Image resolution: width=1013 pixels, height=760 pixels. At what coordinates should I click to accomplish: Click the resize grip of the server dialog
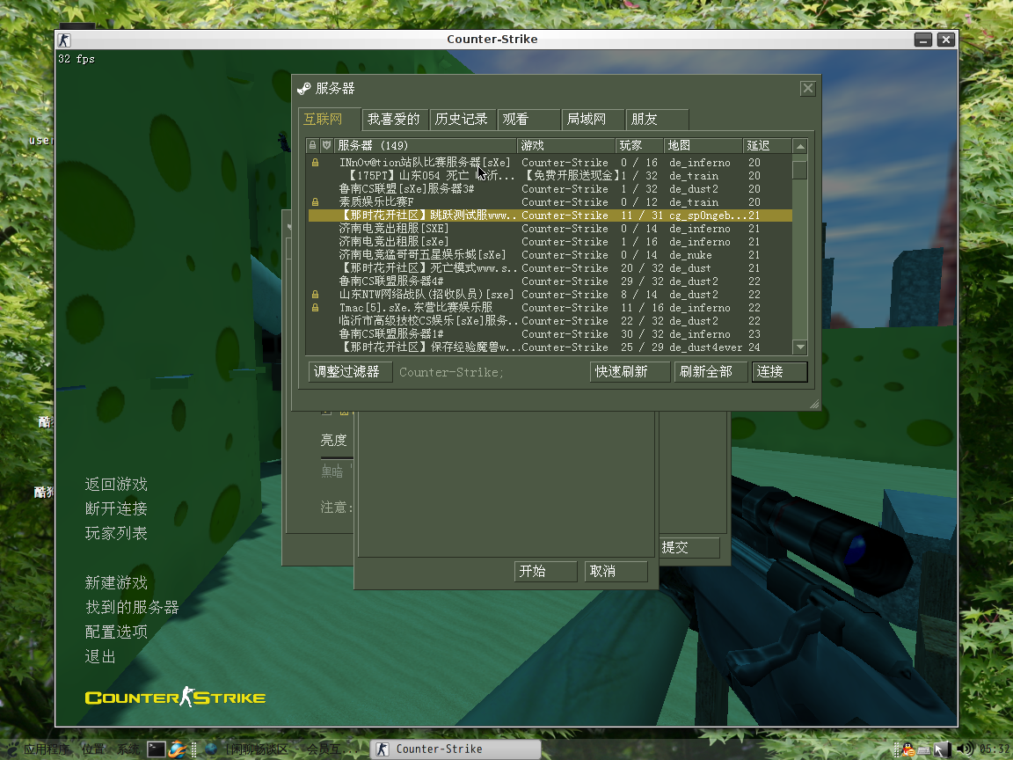click(814, 405)
